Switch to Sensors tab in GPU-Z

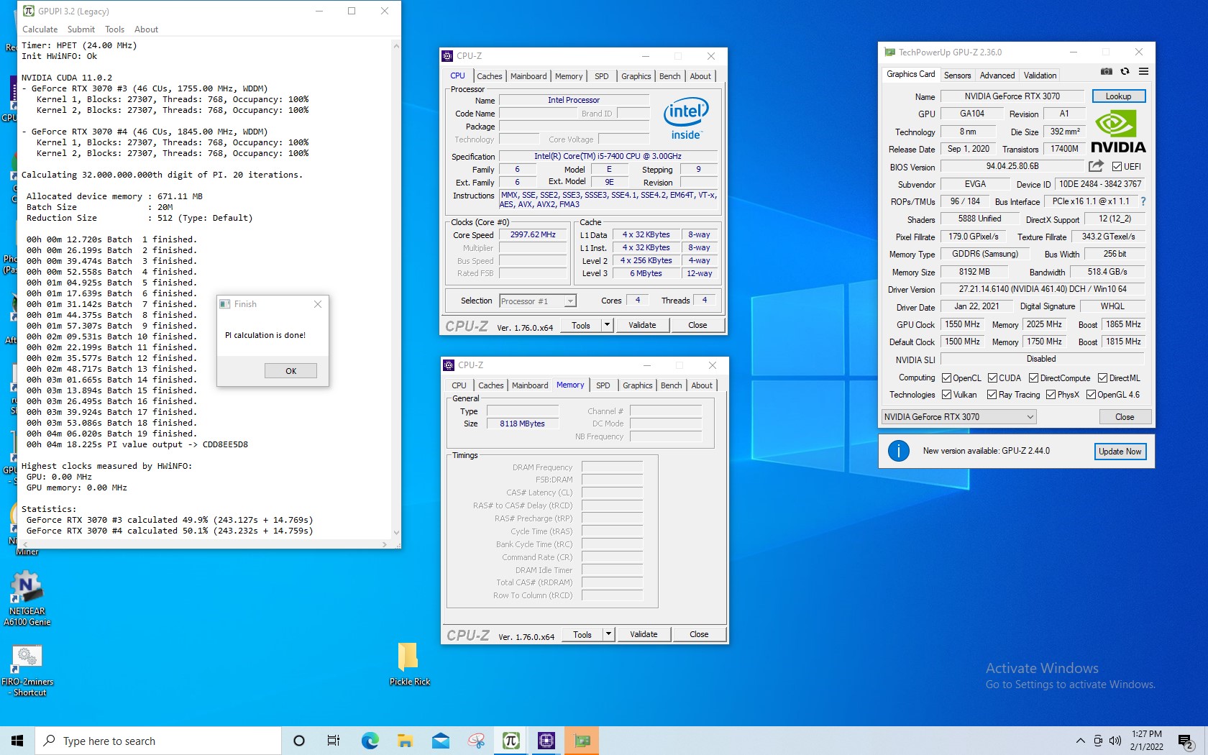pos(957,75)
